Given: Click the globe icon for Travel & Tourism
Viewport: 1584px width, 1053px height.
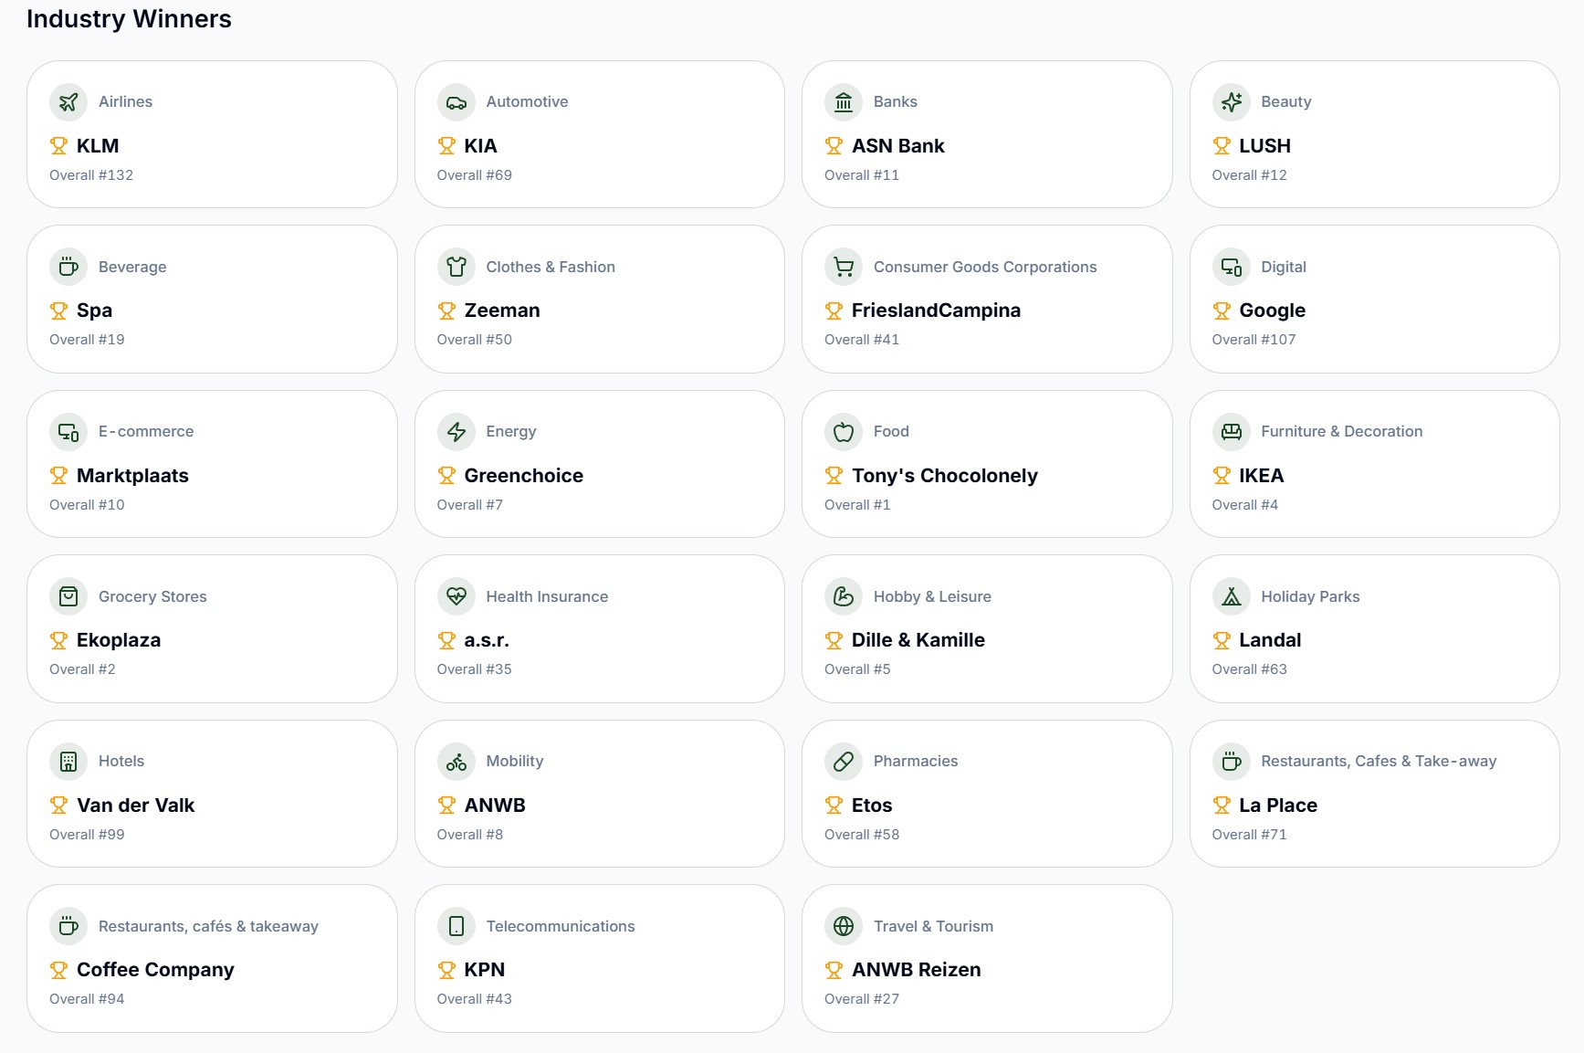Looking at the screenshot, I should click(x=844, y=926).
